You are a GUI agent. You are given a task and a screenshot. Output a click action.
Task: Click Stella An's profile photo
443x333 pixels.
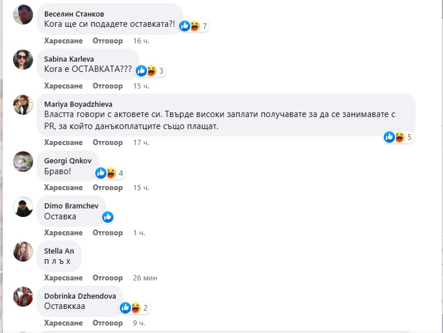coord(23,252)
